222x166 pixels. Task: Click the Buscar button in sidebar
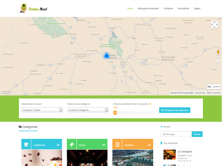click(x=197, y=134)
